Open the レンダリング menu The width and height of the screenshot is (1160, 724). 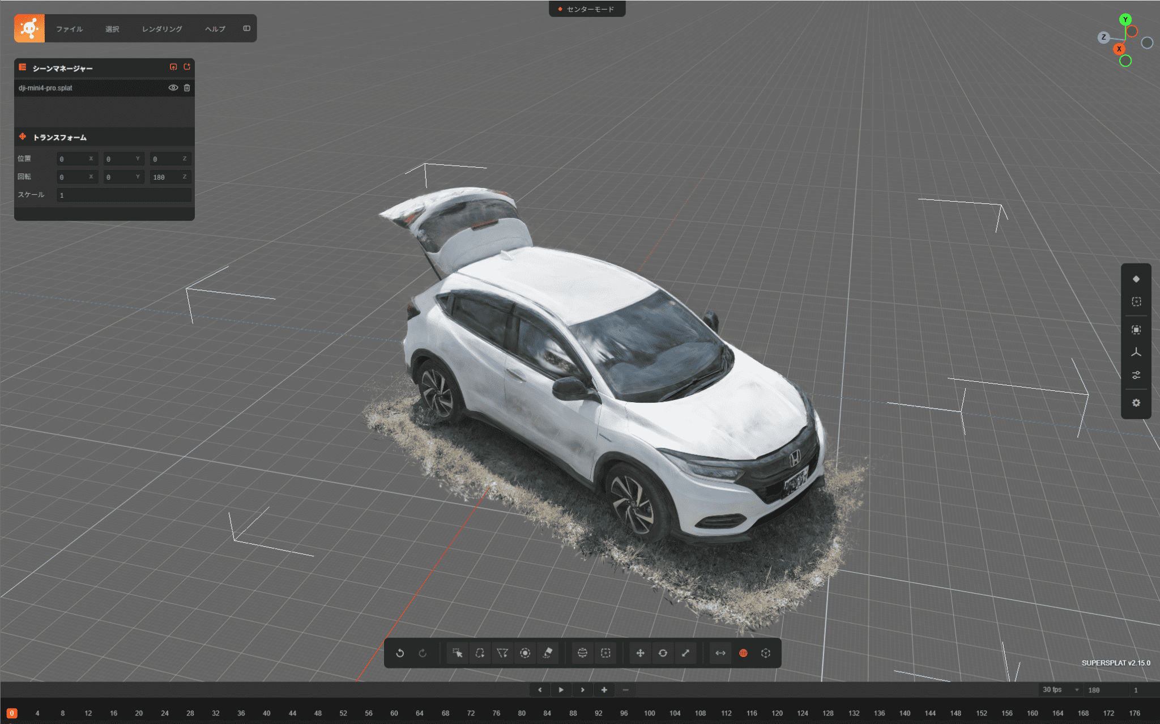tap(162, 29)
